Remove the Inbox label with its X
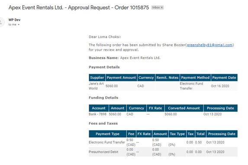 click(161, 7)
